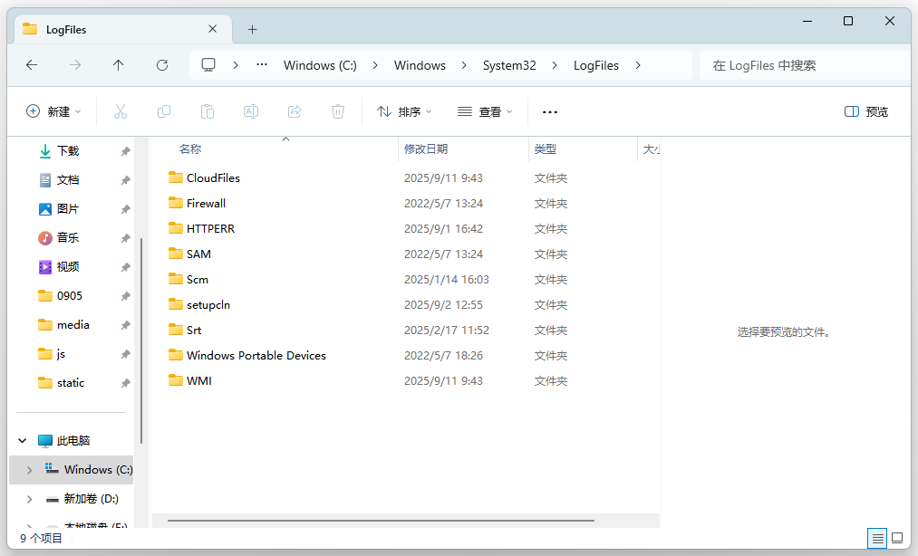This screenshot has width=918, height=556.
Task: Sort by 修改日期 column header
Action: 426,149
